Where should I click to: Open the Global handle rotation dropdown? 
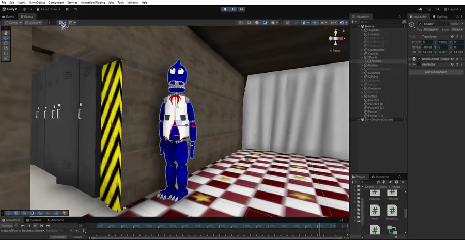pyautogui.click(x=33, y=23)
